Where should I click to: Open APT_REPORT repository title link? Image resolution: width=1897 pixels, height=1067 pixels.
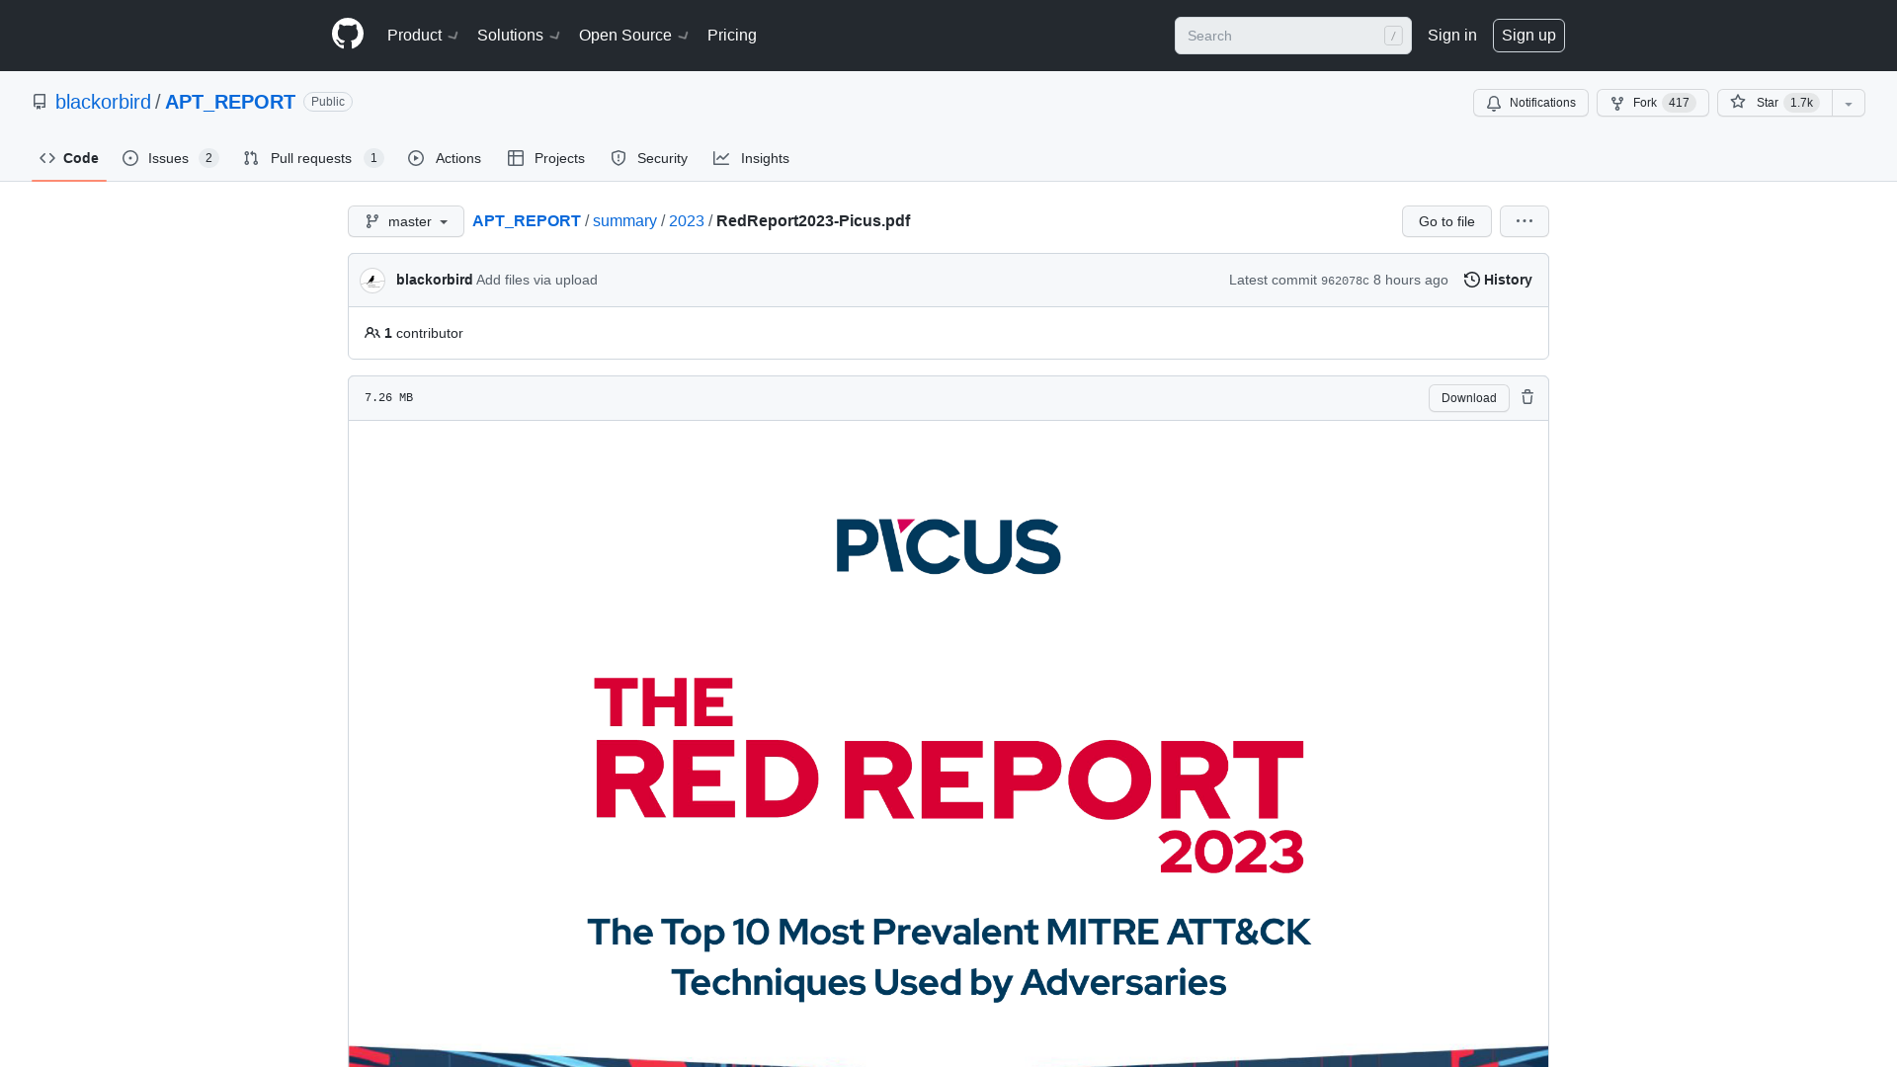tap(230, 102)
